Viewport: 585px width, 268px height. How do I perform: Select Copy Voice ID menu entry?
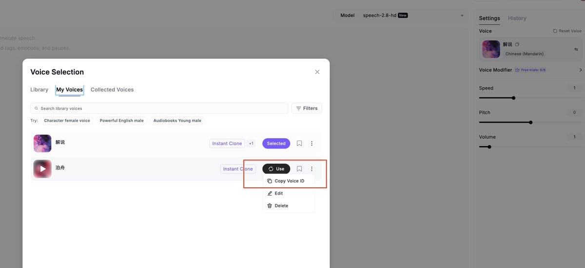pyautogui.click(x=289, y=181)
